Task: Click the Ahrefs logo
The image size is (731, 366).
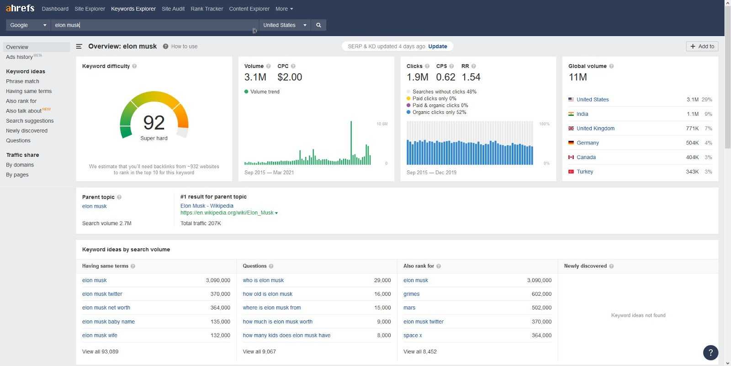Action: point(20,8)
